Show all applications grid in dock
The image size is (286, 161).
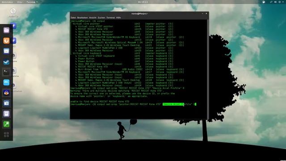[6, 135]
